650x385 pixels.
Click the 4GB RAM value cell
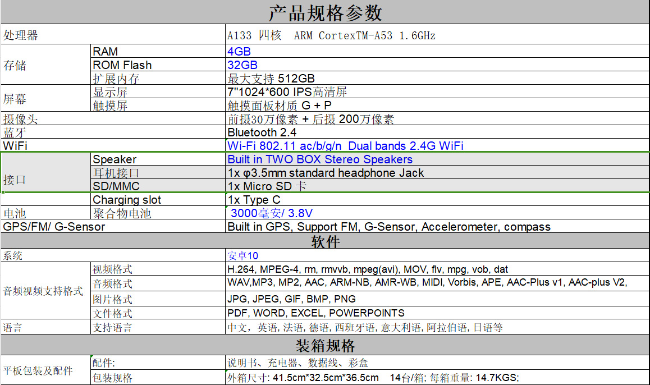pos(437,51)
